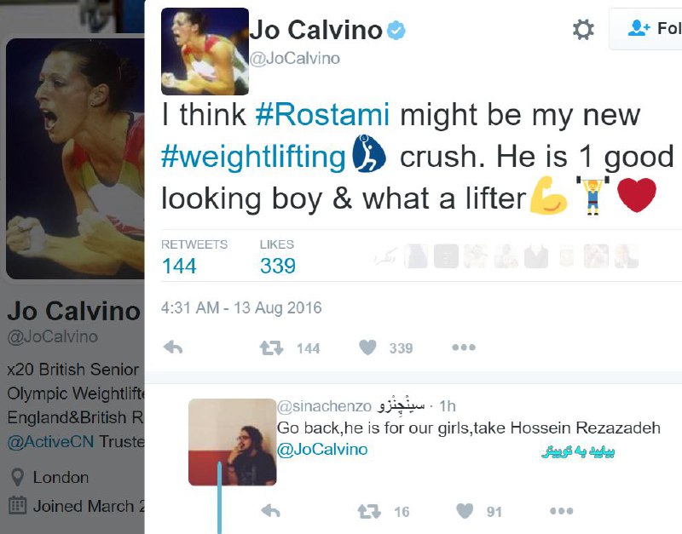
Task: Like the main tweet with 339 likes
Action: tap(367, 347)
